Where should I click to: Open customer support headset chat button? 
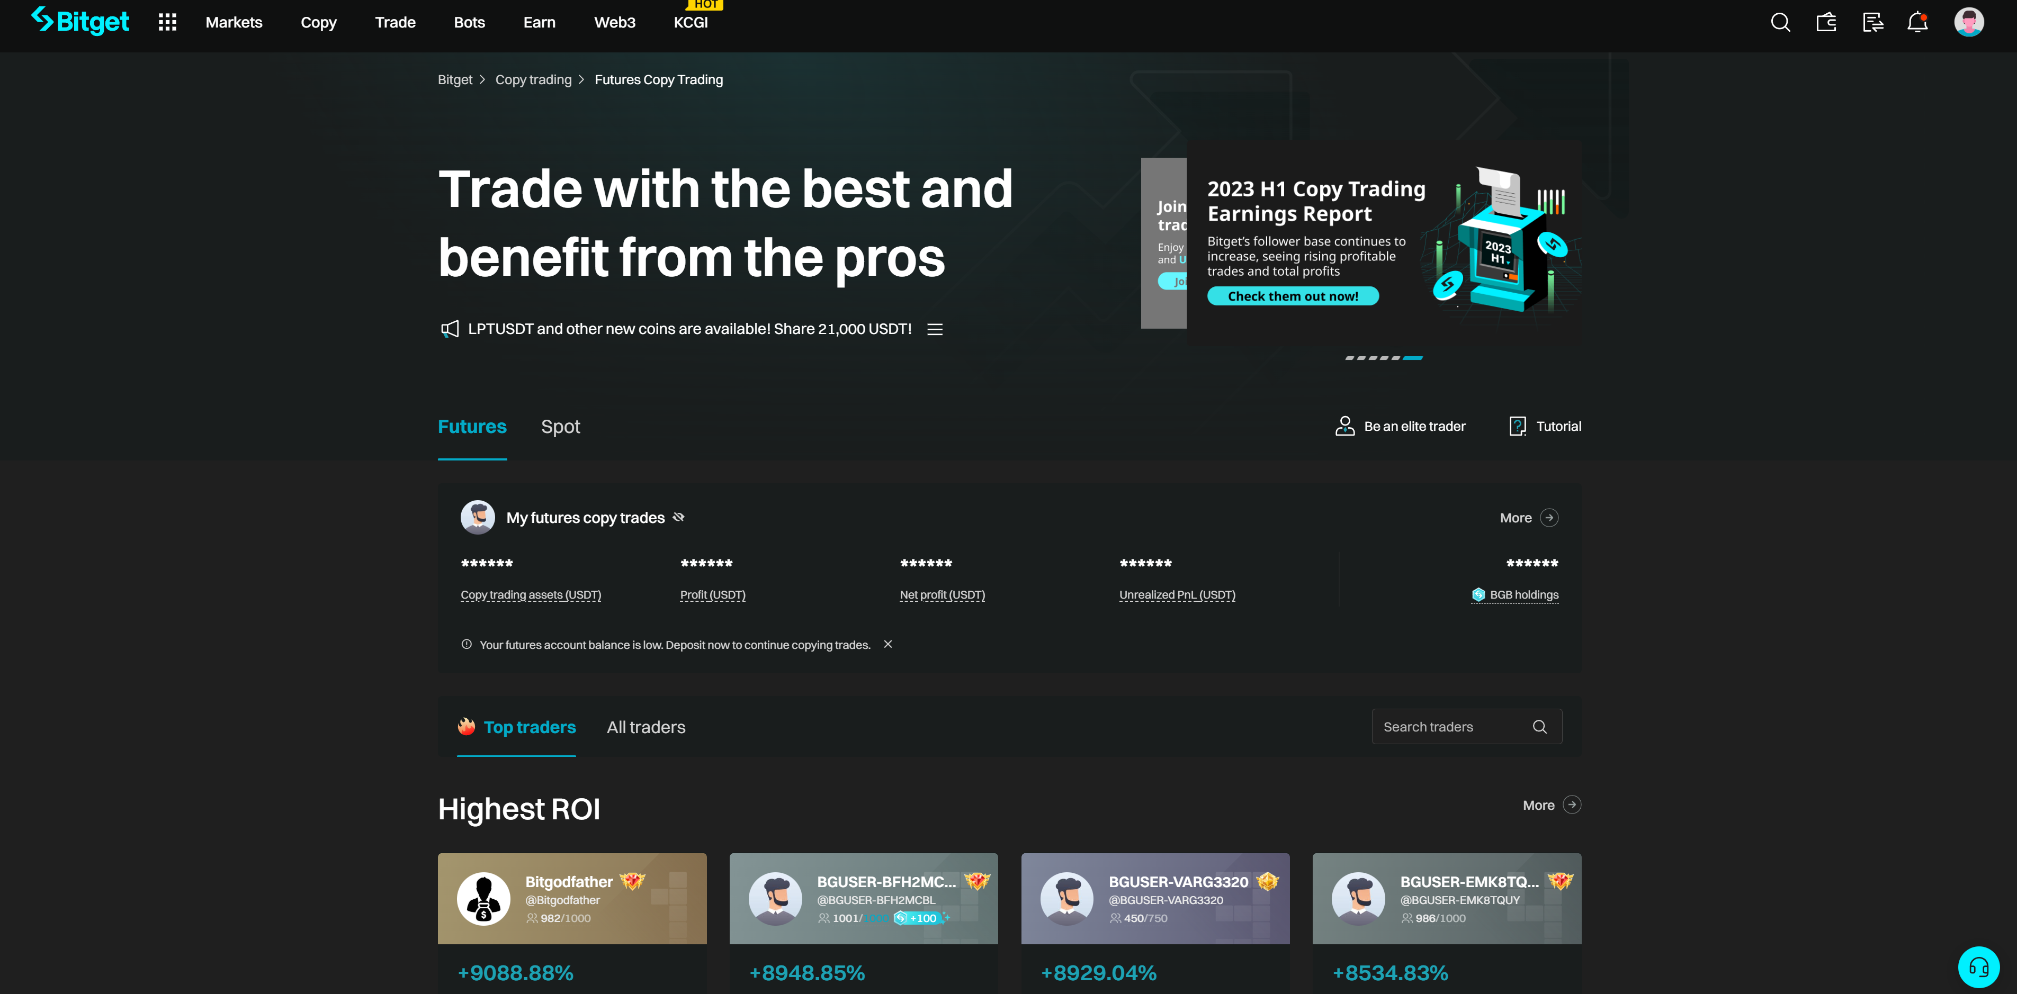tap(1979, 968)
